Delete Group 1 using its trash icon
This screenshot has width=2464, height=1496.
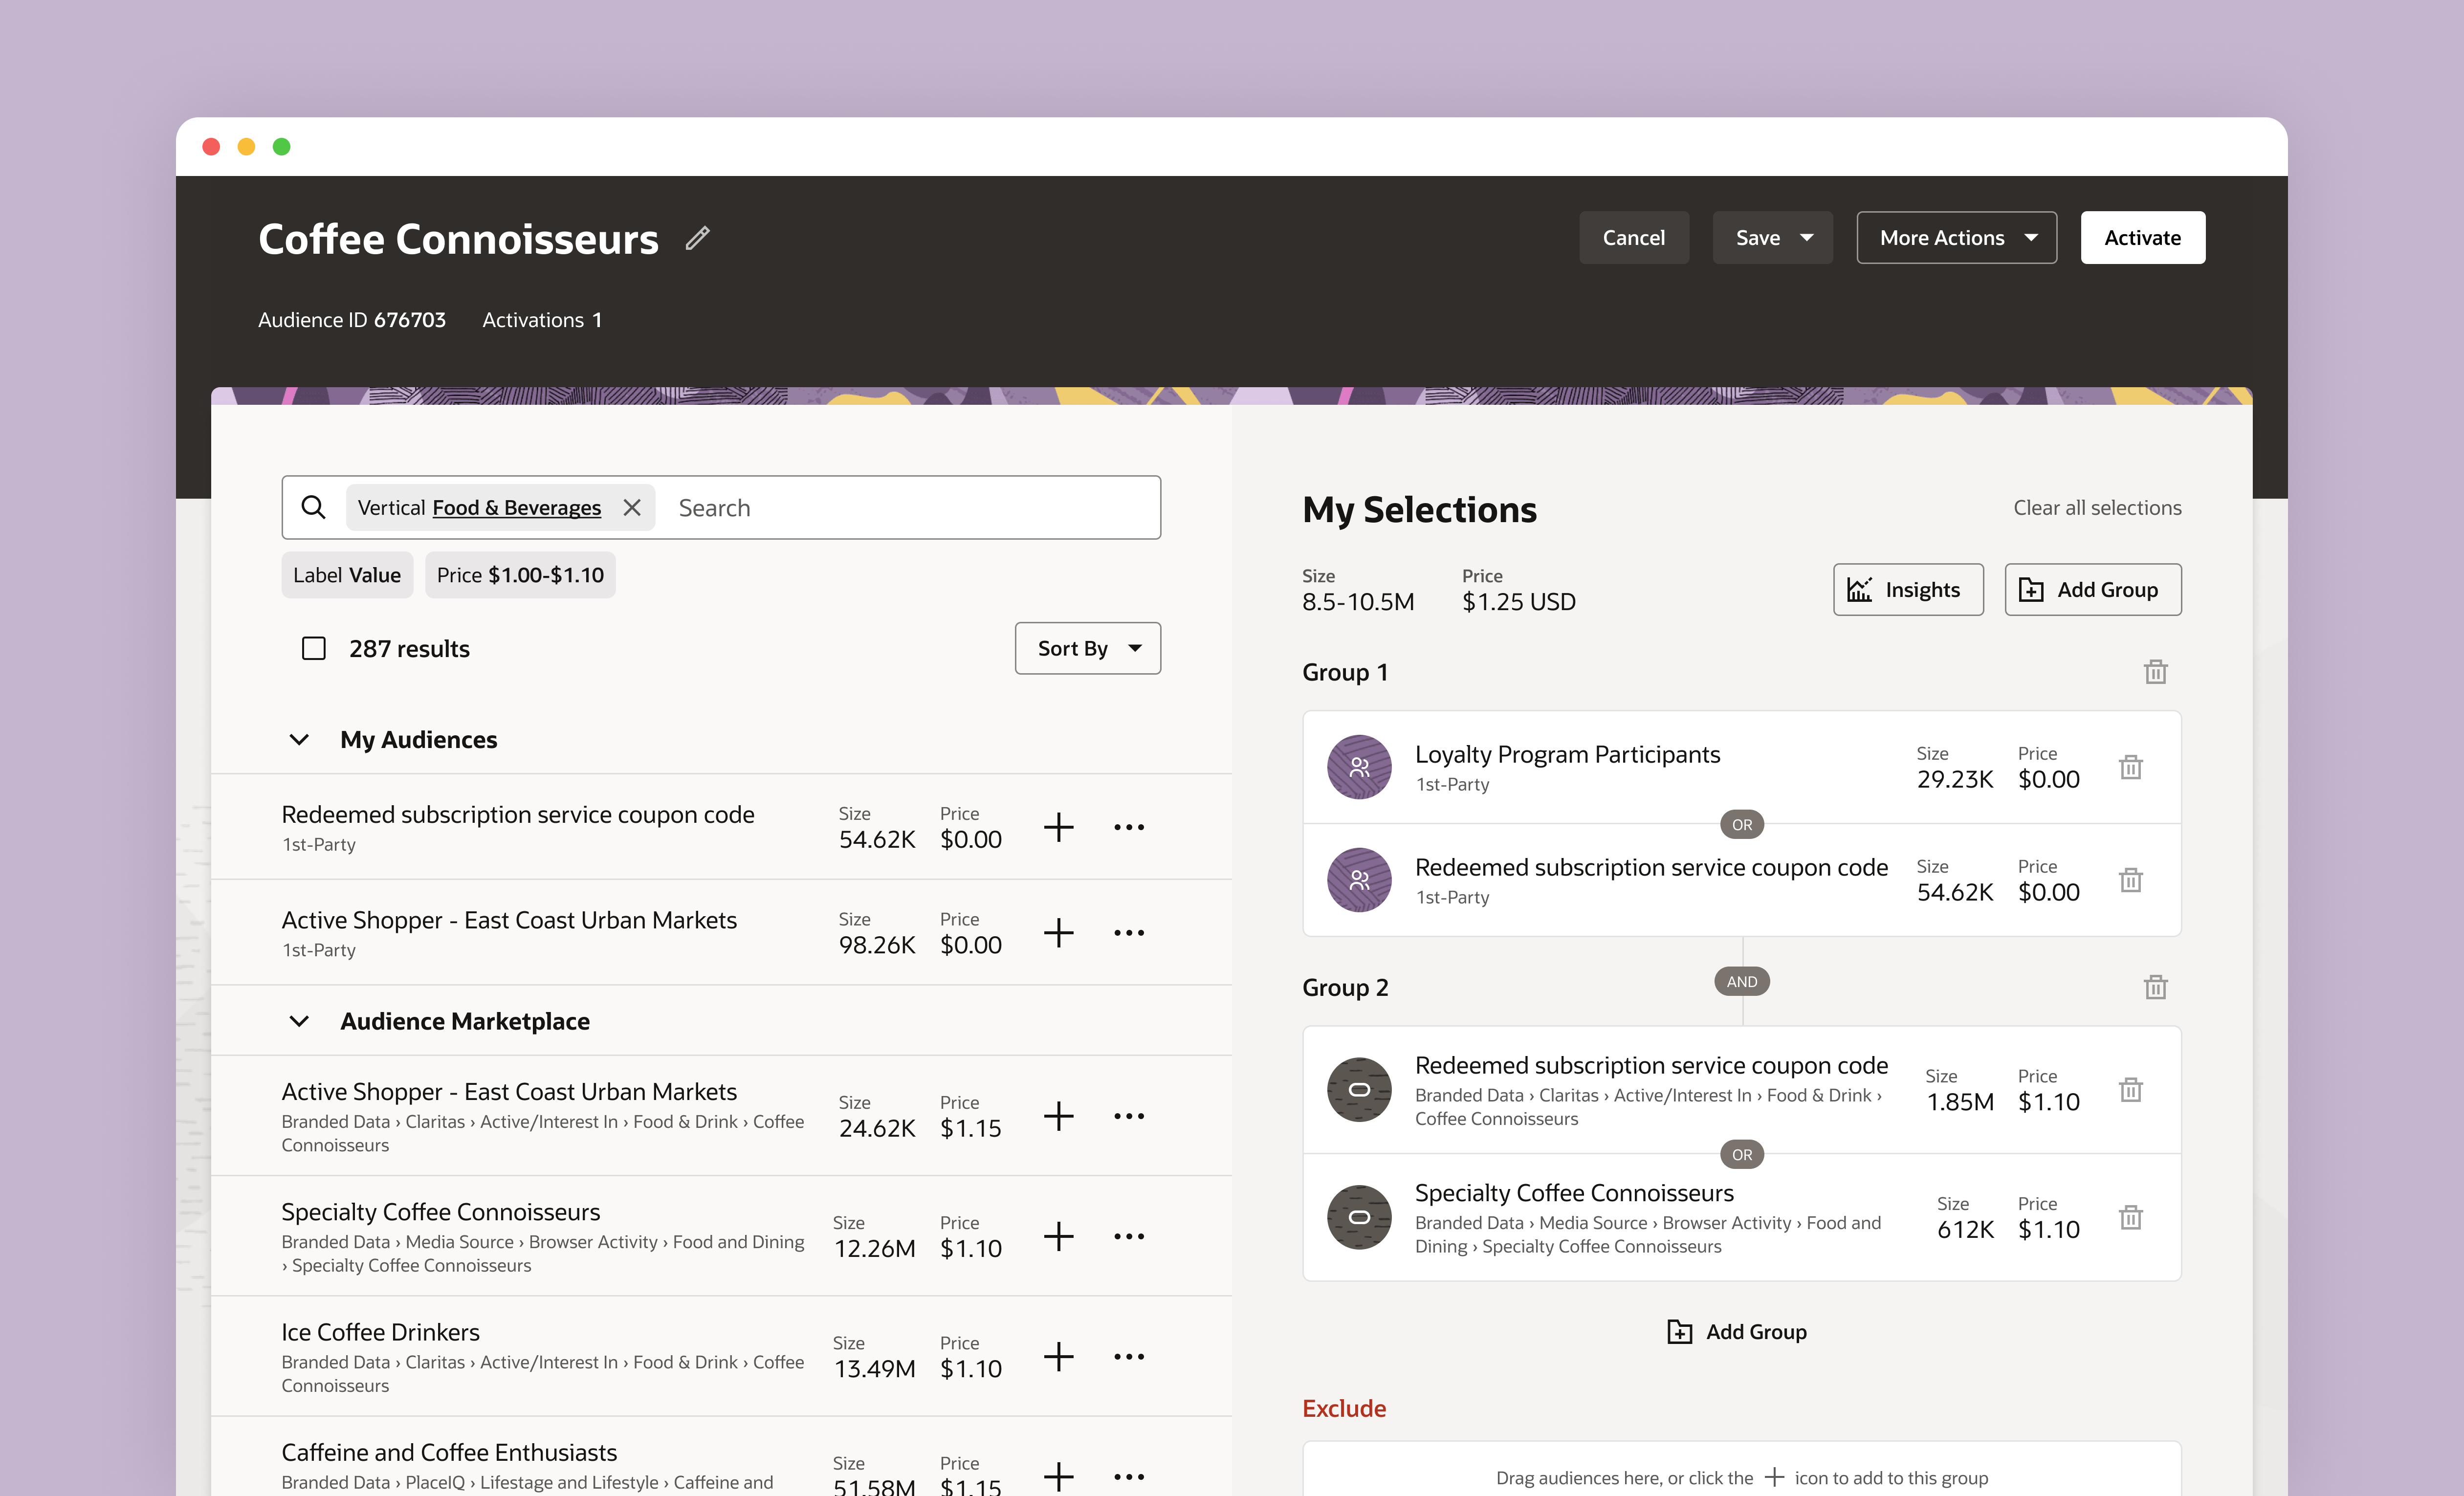click(2155, 672)
